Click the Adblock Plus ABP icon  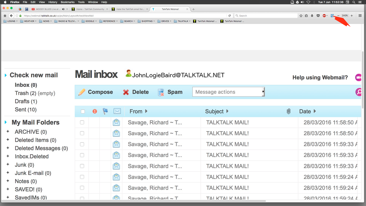click(324, 16)
